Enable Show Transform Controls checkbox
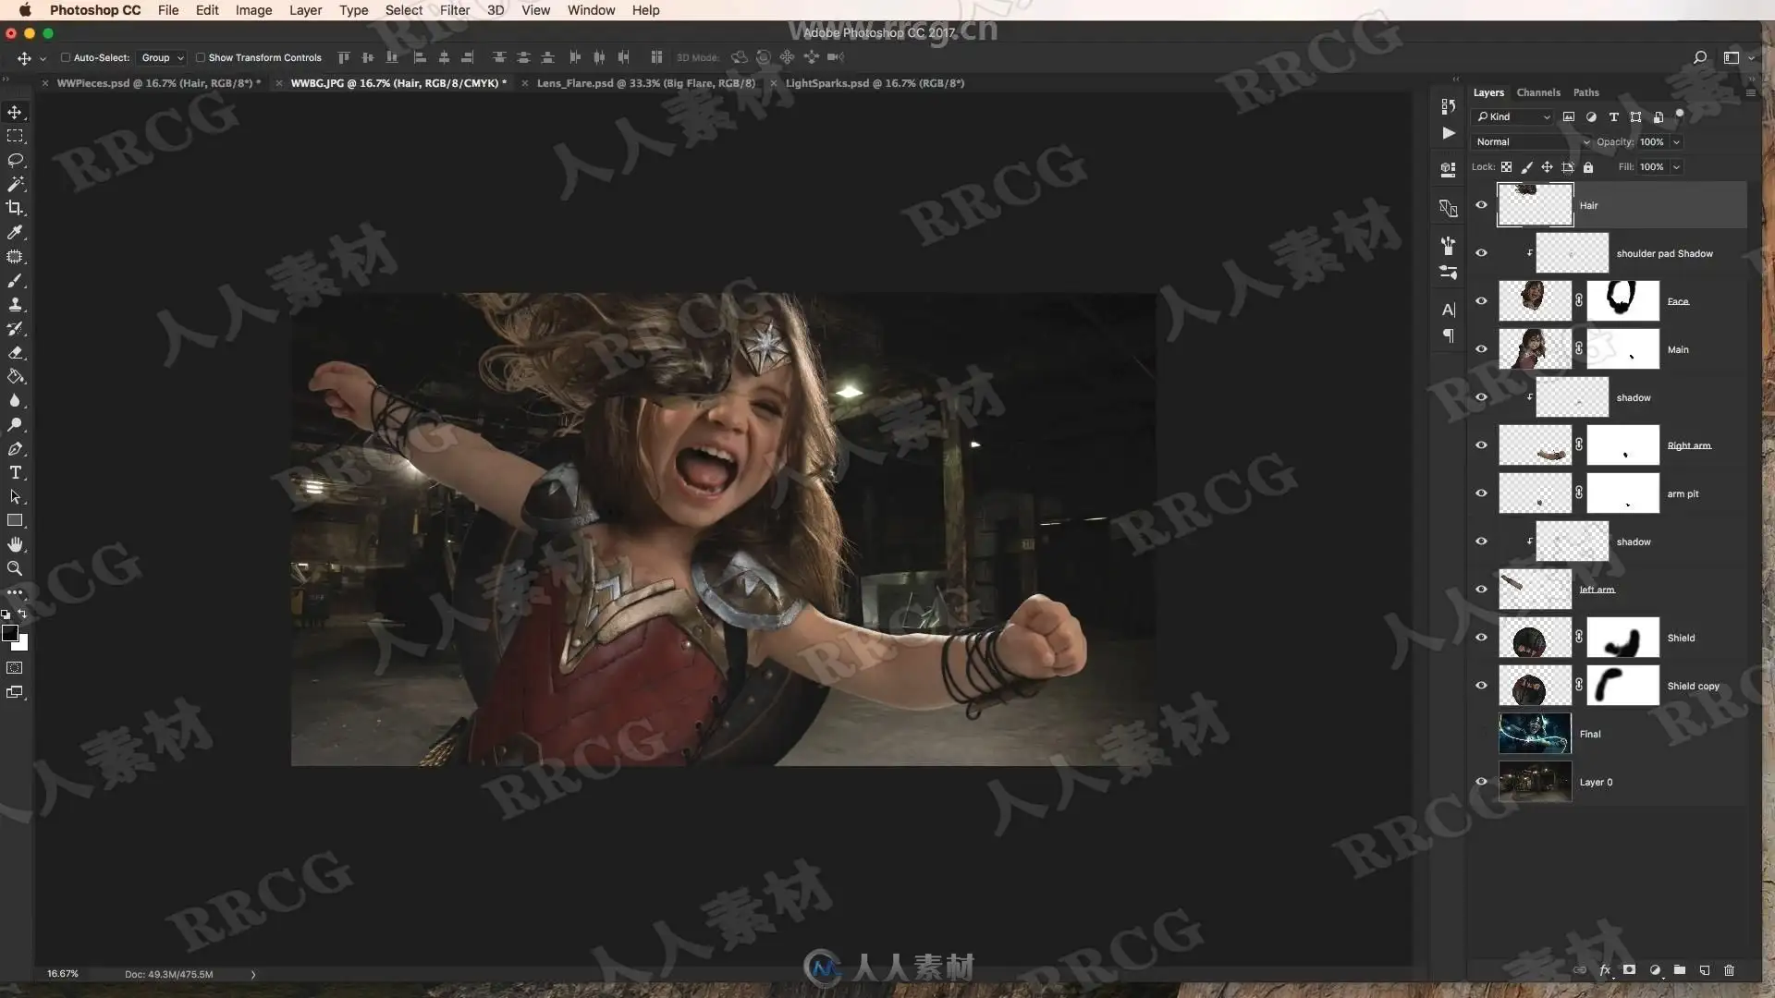1775x998 pixels. (200, 57)
